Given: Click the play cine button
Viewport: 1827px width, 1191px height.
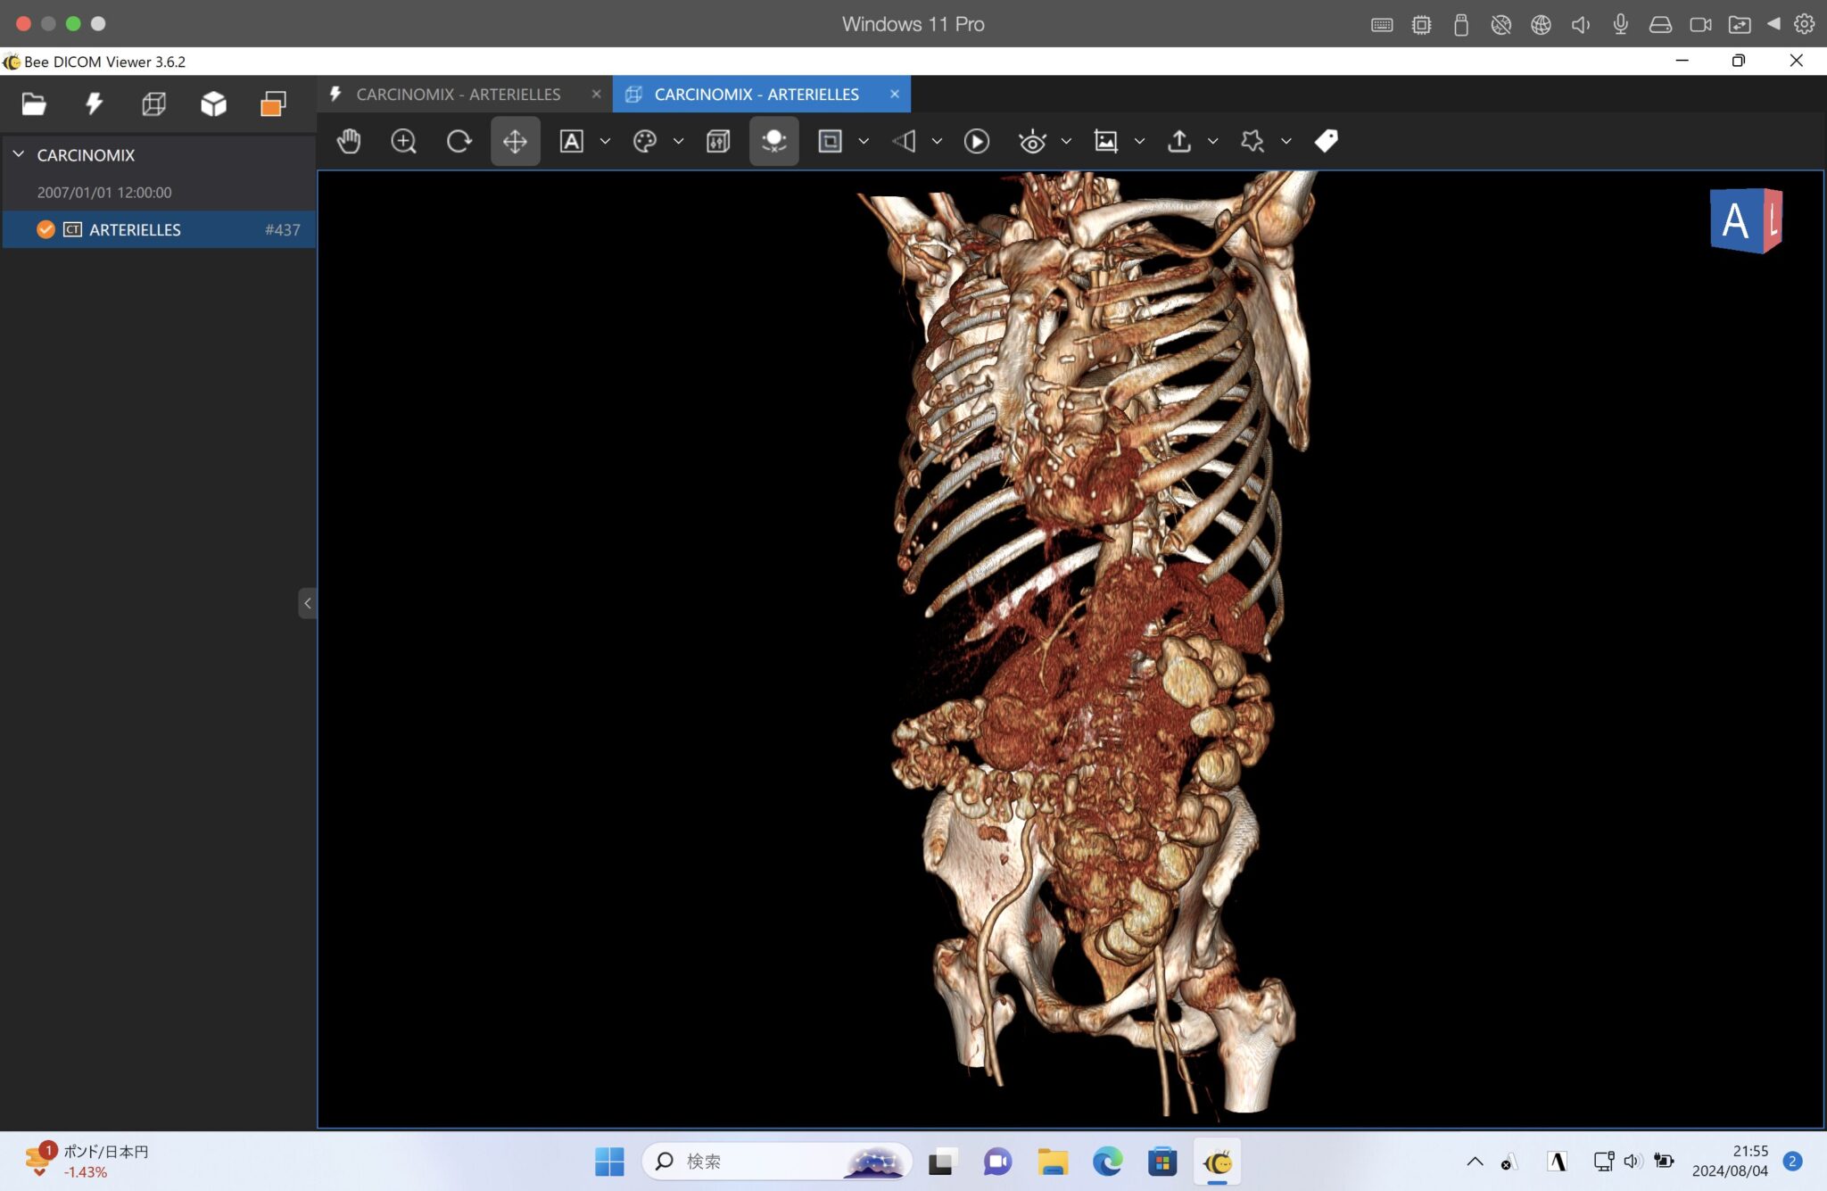Looking at the screenshot, I should point(977,141).
